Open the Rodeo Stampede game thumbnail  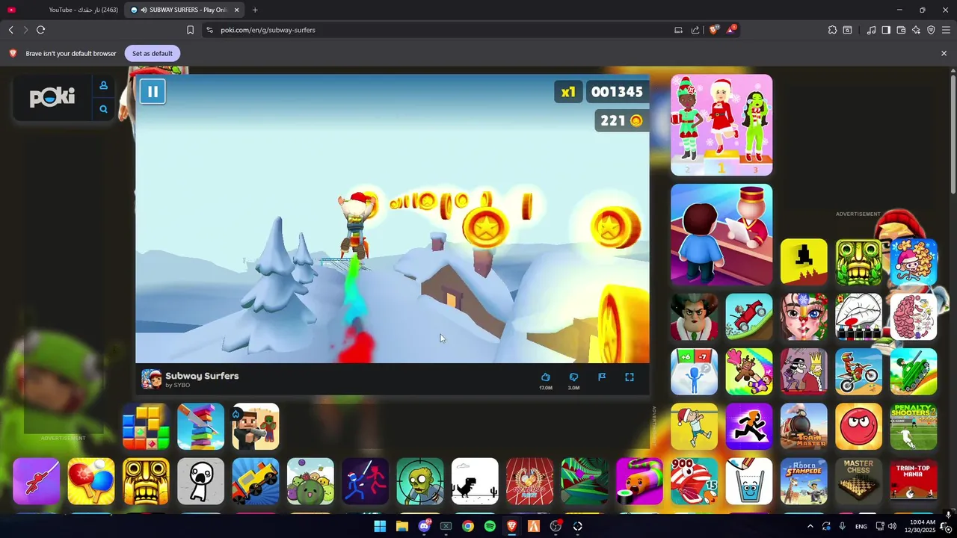pos(804,481)
